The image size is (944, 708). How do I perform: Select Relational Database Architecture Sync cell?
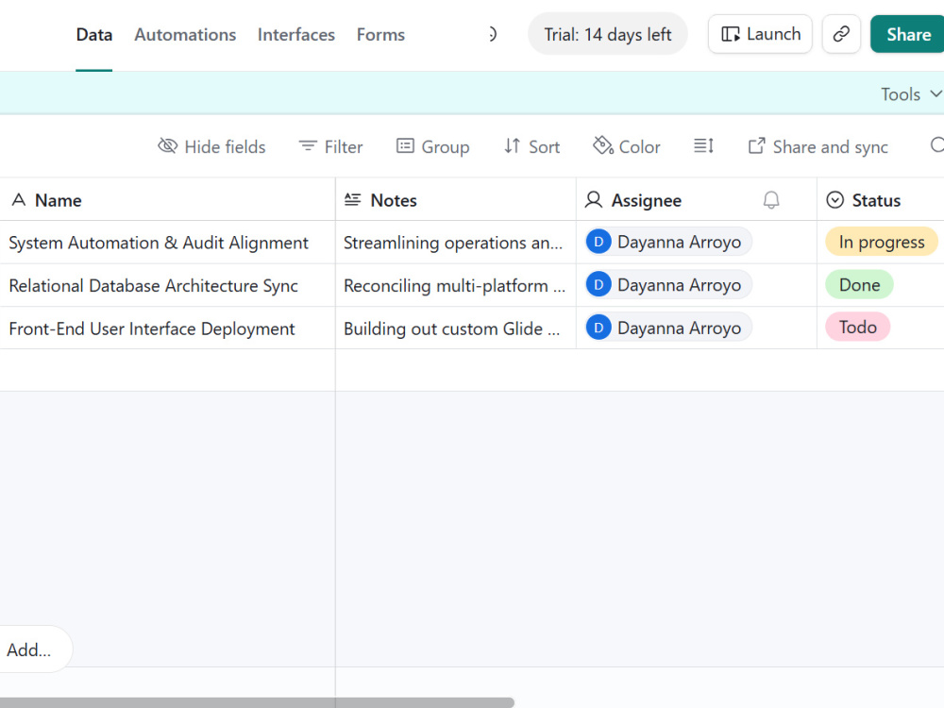click(167, 285)
